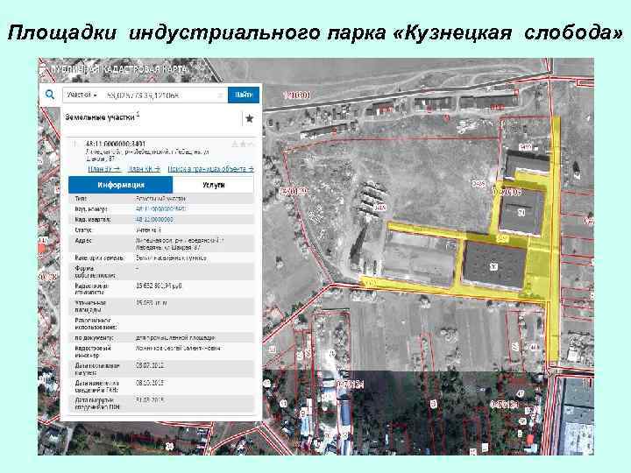
Task: Click the Публичная кадастровая карта title
Action: (119, 69)
